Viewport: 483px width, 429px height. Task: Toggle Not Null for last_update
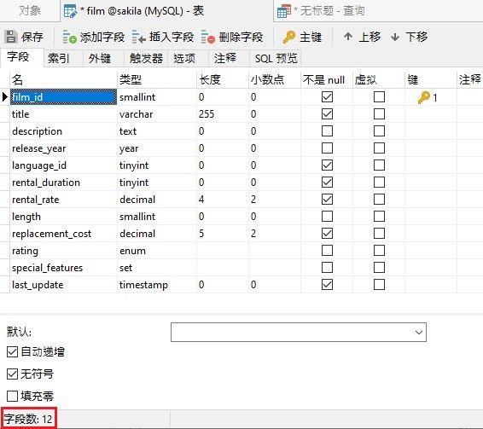click(x=327, y=285)
